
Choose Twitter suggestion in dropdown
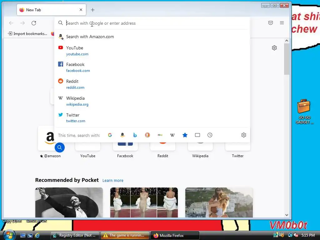point(152,118)
